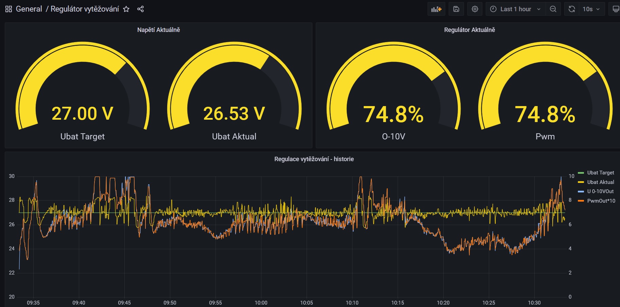Toggle U 0-10VOut series in the legend
620x307 pixels.
tap(601, 191)
